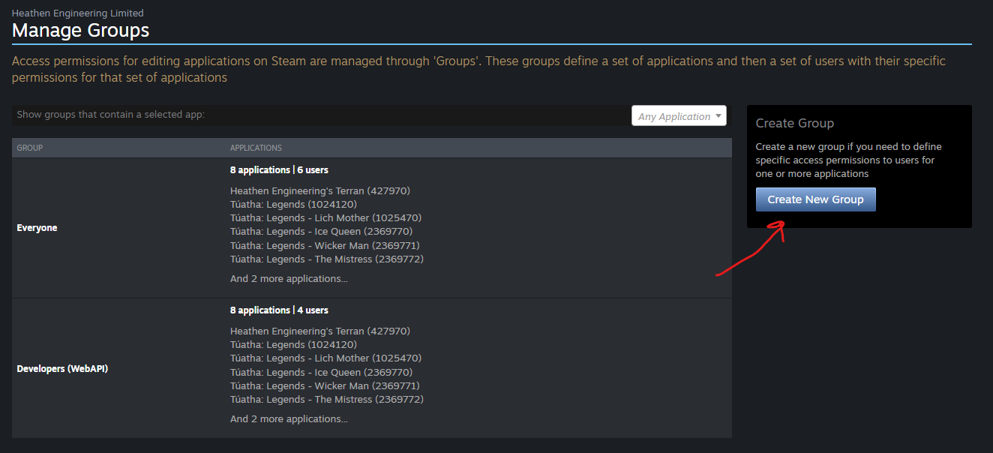
Task: Open the Any Application dropdown
Action: [679, 116]
